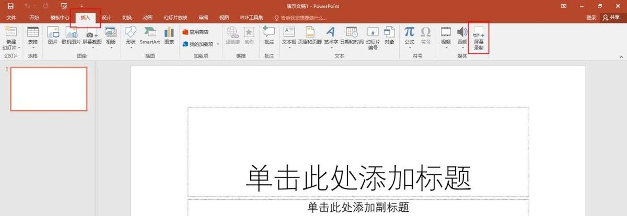Open the 切换 Transitions tab
Viewport: 627px width, 216px height.
(x=127, y=18)
